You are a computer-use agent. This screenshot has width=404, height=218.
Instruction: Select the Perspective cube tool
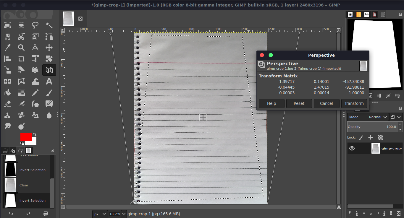[x=49, y=70]
